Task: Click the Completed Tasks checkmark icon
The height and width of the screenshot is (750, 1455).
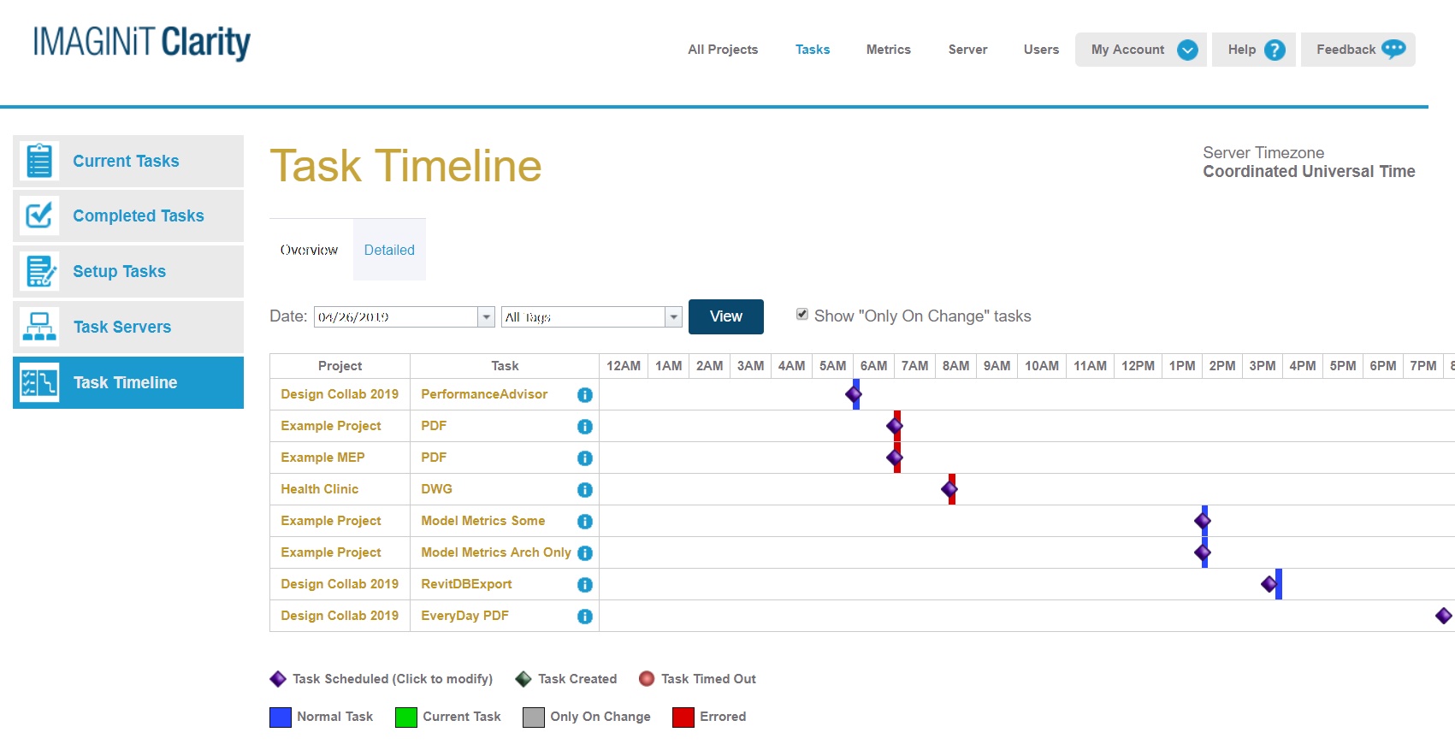Action: tap(39, 216)
